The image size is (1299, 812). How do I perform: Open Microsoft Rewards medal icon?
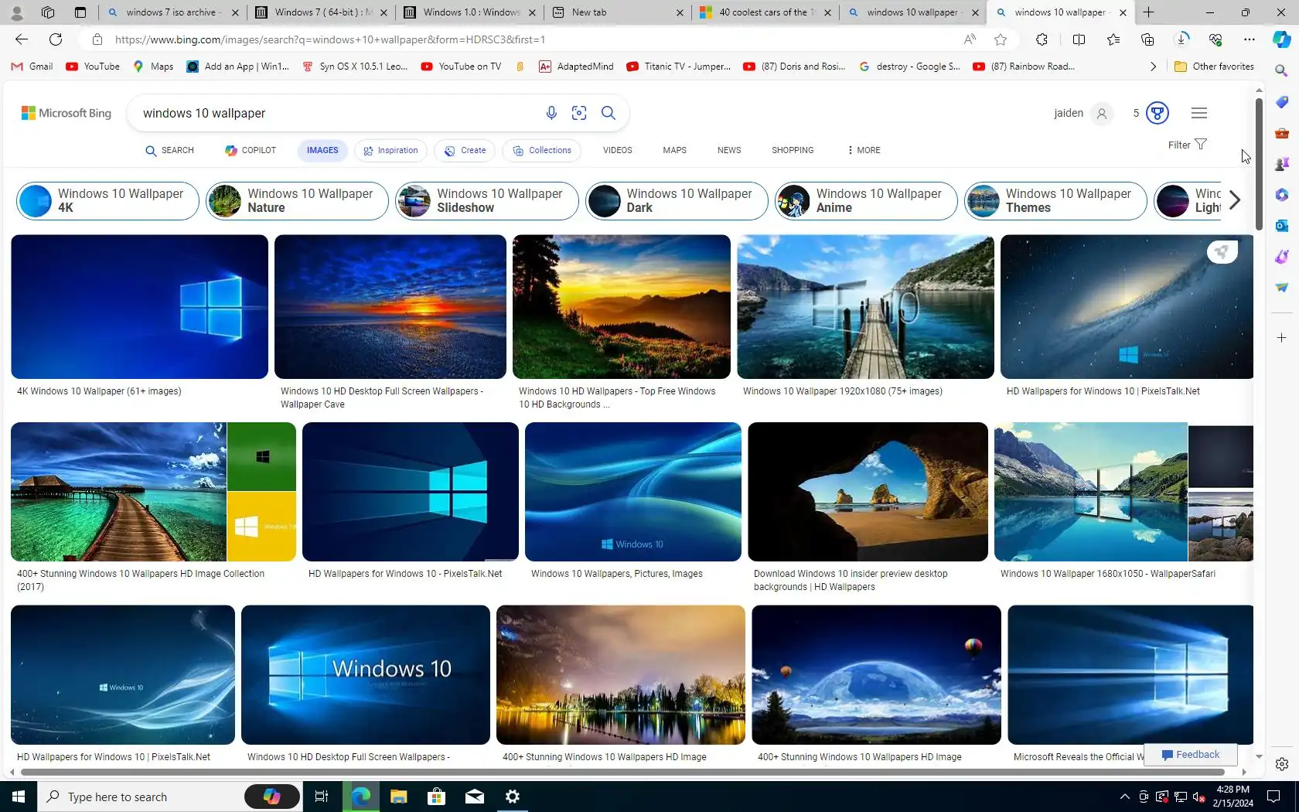pos(1157,113)
